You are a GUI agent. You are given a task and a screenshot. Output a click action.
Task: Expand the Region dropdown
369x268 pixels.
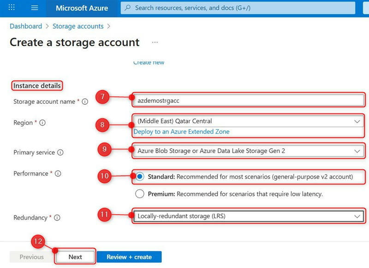(x=248, y=121)
